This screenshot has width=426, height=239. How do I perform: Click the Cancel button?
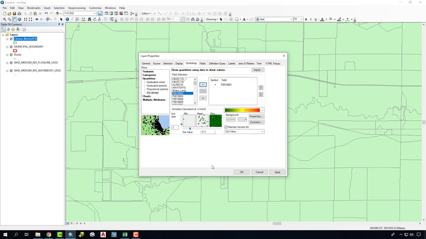[260, 172]
